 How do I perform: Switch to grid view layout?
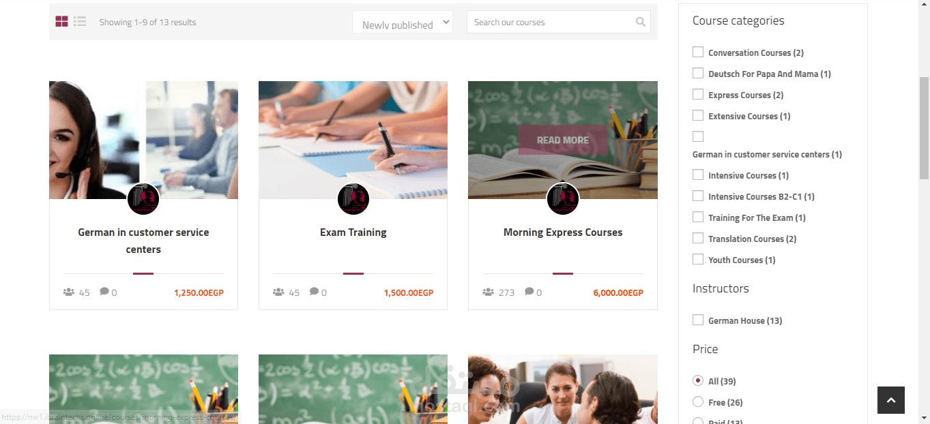pyautogui.click(x=61, y=22)
